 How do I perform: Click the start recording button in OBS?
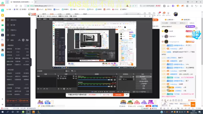[x=144, y=79]
